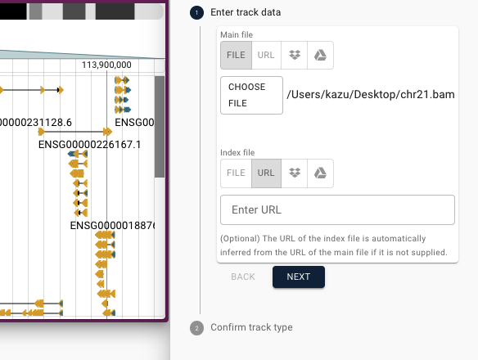Click the CHOOSE FILE button

251,96
